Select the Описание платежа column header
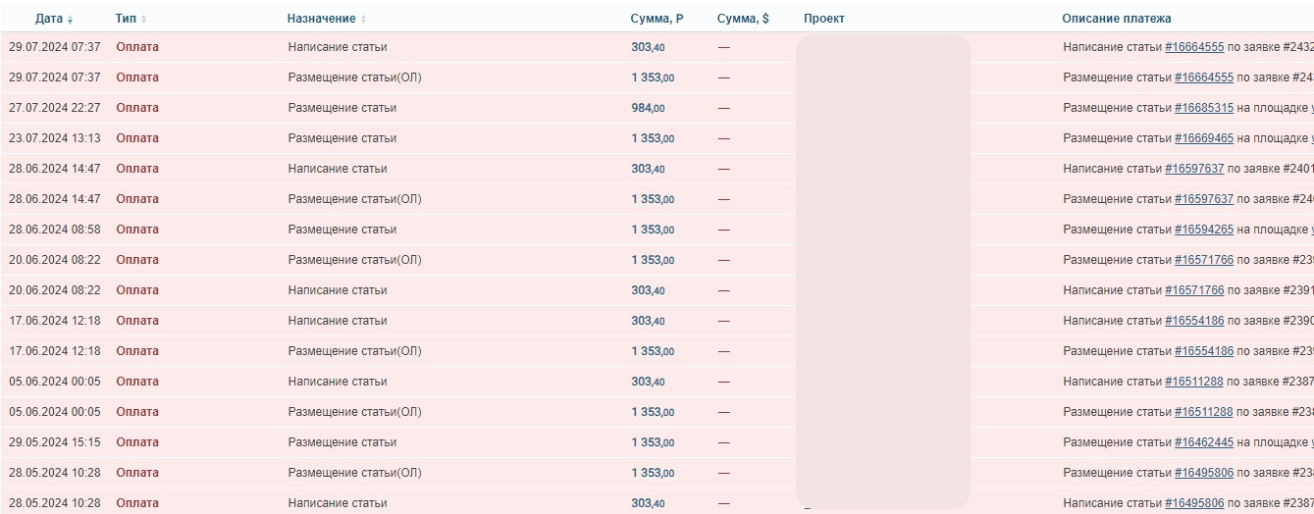 tap(1116, 19)
